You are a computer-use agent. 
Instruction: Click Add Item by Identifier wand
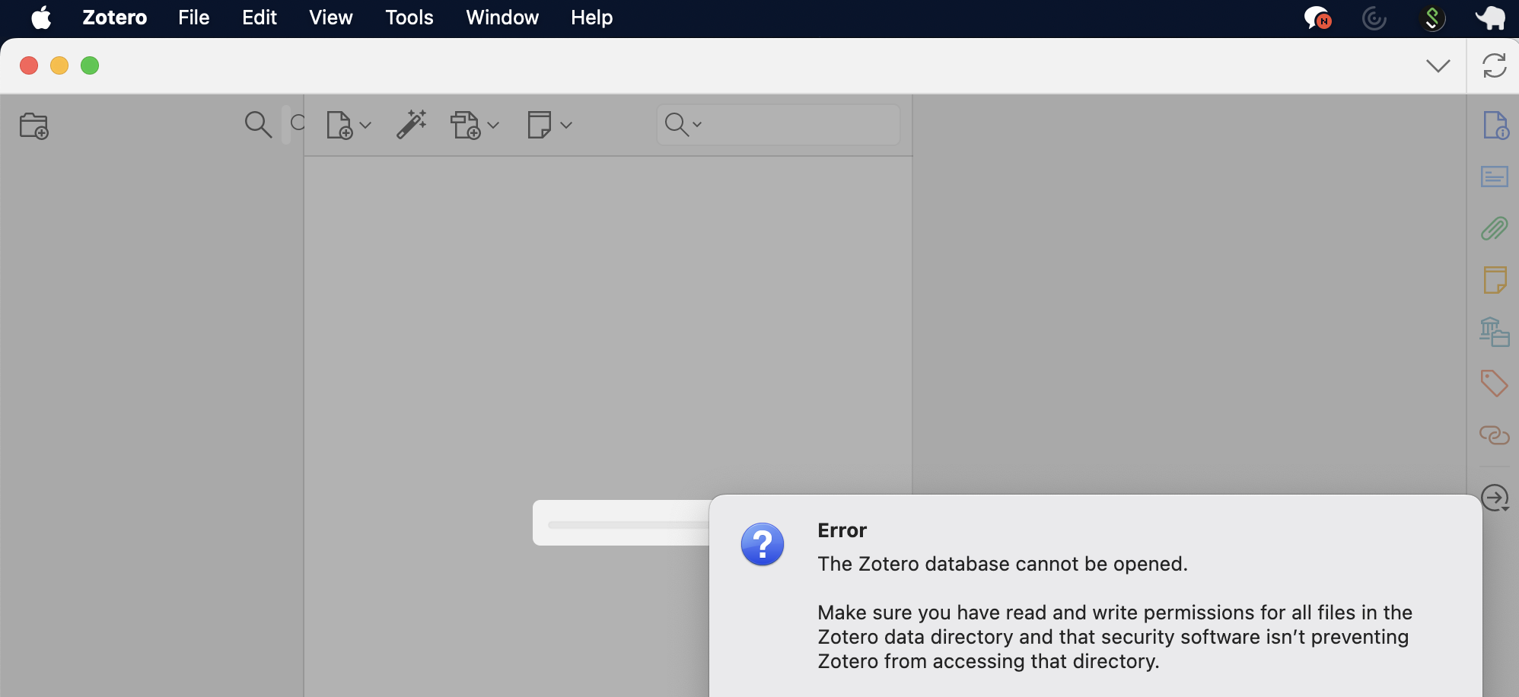[412, 124]
